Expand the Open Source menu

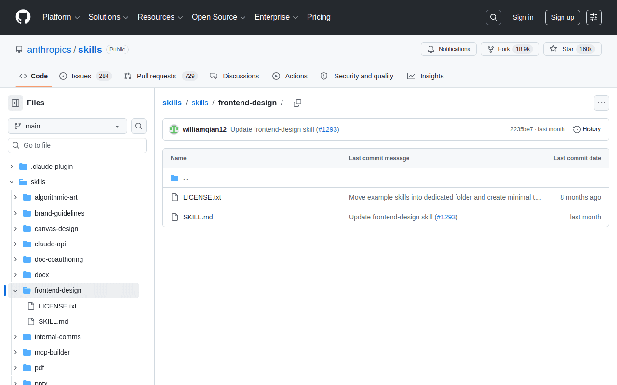click(x=219, y=17)
